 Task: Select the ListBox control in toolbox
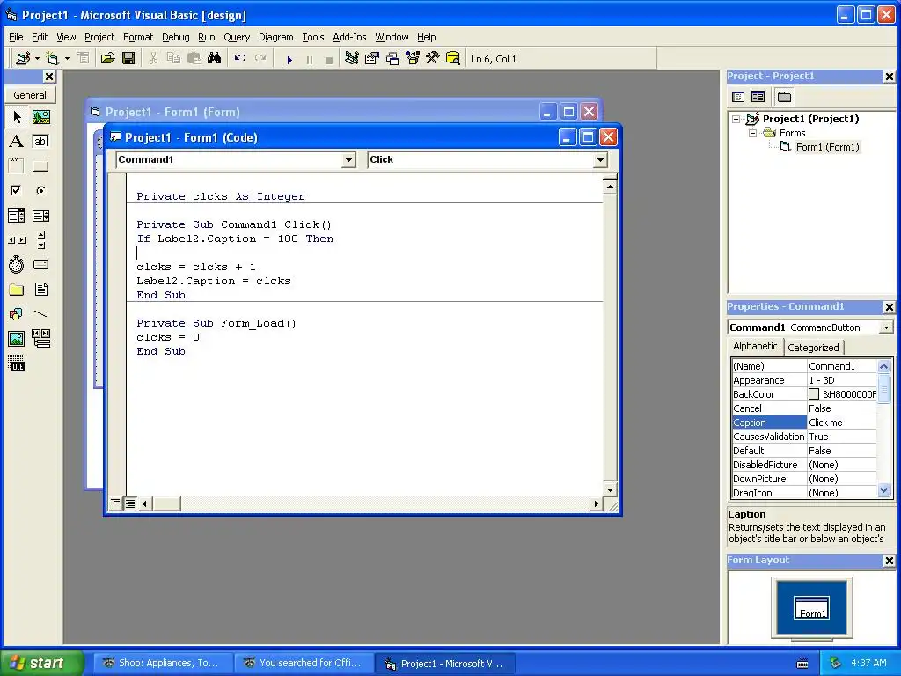coord(40,216)
